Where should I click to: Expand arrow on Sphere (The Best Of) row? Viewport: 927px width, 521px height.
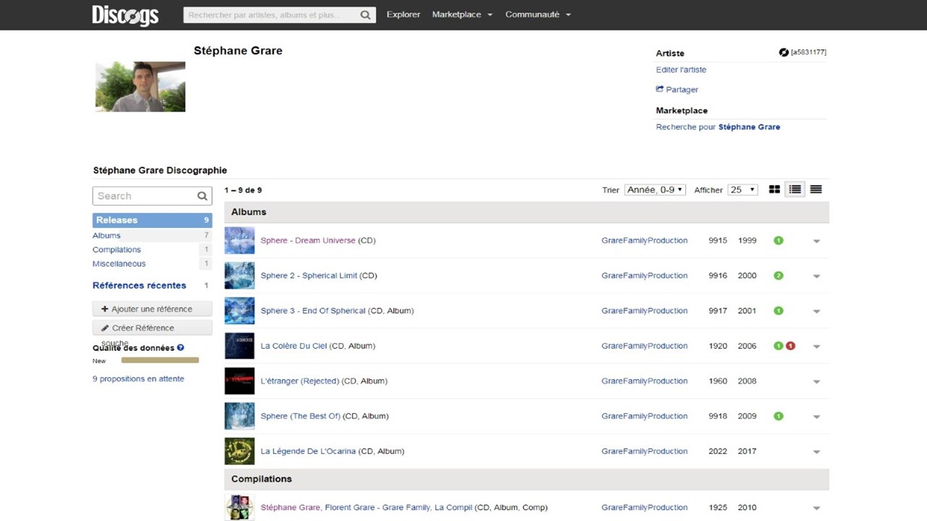[x=816, y=417]
